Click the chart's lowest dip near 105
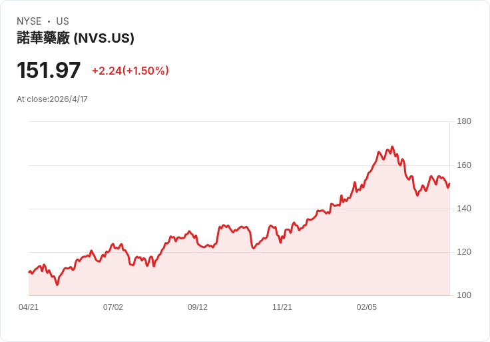Image resolution: width=490 pixels, height=342 pixels. click(x=57, y=285)
